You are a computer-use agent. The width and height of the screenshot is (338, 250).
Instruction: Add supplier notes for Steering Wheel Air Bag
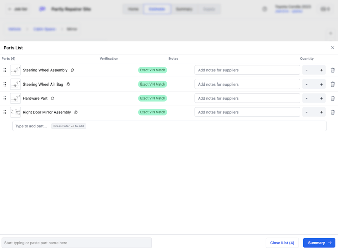tap(247, 85)
